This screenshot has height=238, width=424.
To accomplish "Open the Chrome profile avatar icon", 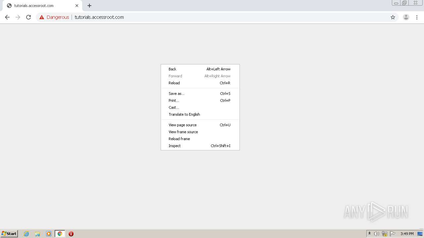I will click(406, 17).
